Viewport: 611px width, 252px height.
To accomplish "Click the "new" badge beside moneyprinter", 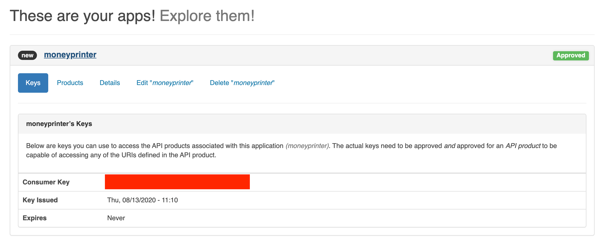I will (27, 55).
